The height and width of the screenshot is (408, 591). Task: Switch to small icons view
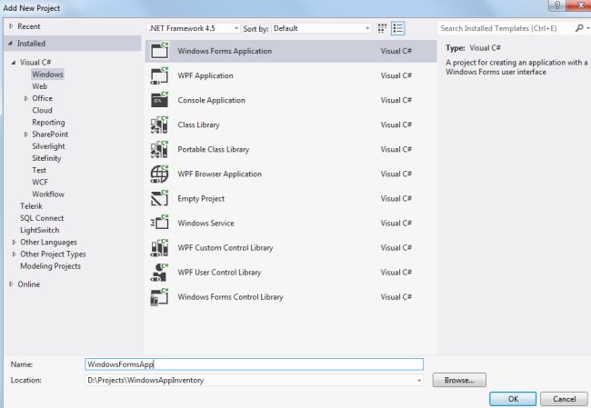(x=382, y=28)
